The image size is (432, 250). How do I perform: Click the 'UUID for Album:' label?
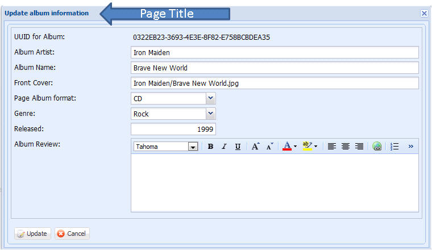(39, 36)
